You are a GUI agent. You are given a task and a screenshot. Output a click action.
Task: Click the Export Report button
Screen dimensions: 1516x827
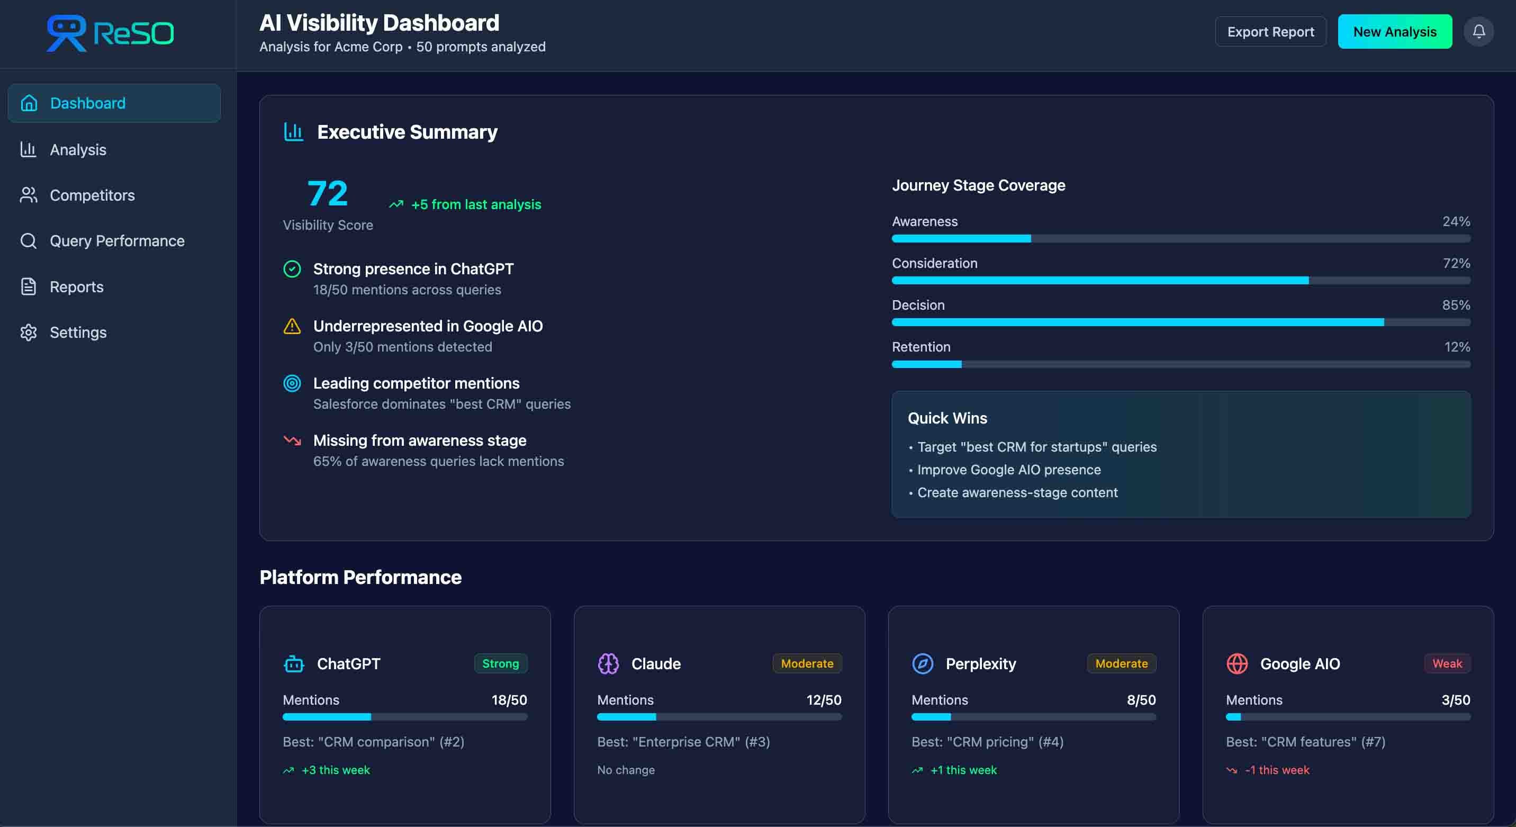(1270, 31)
